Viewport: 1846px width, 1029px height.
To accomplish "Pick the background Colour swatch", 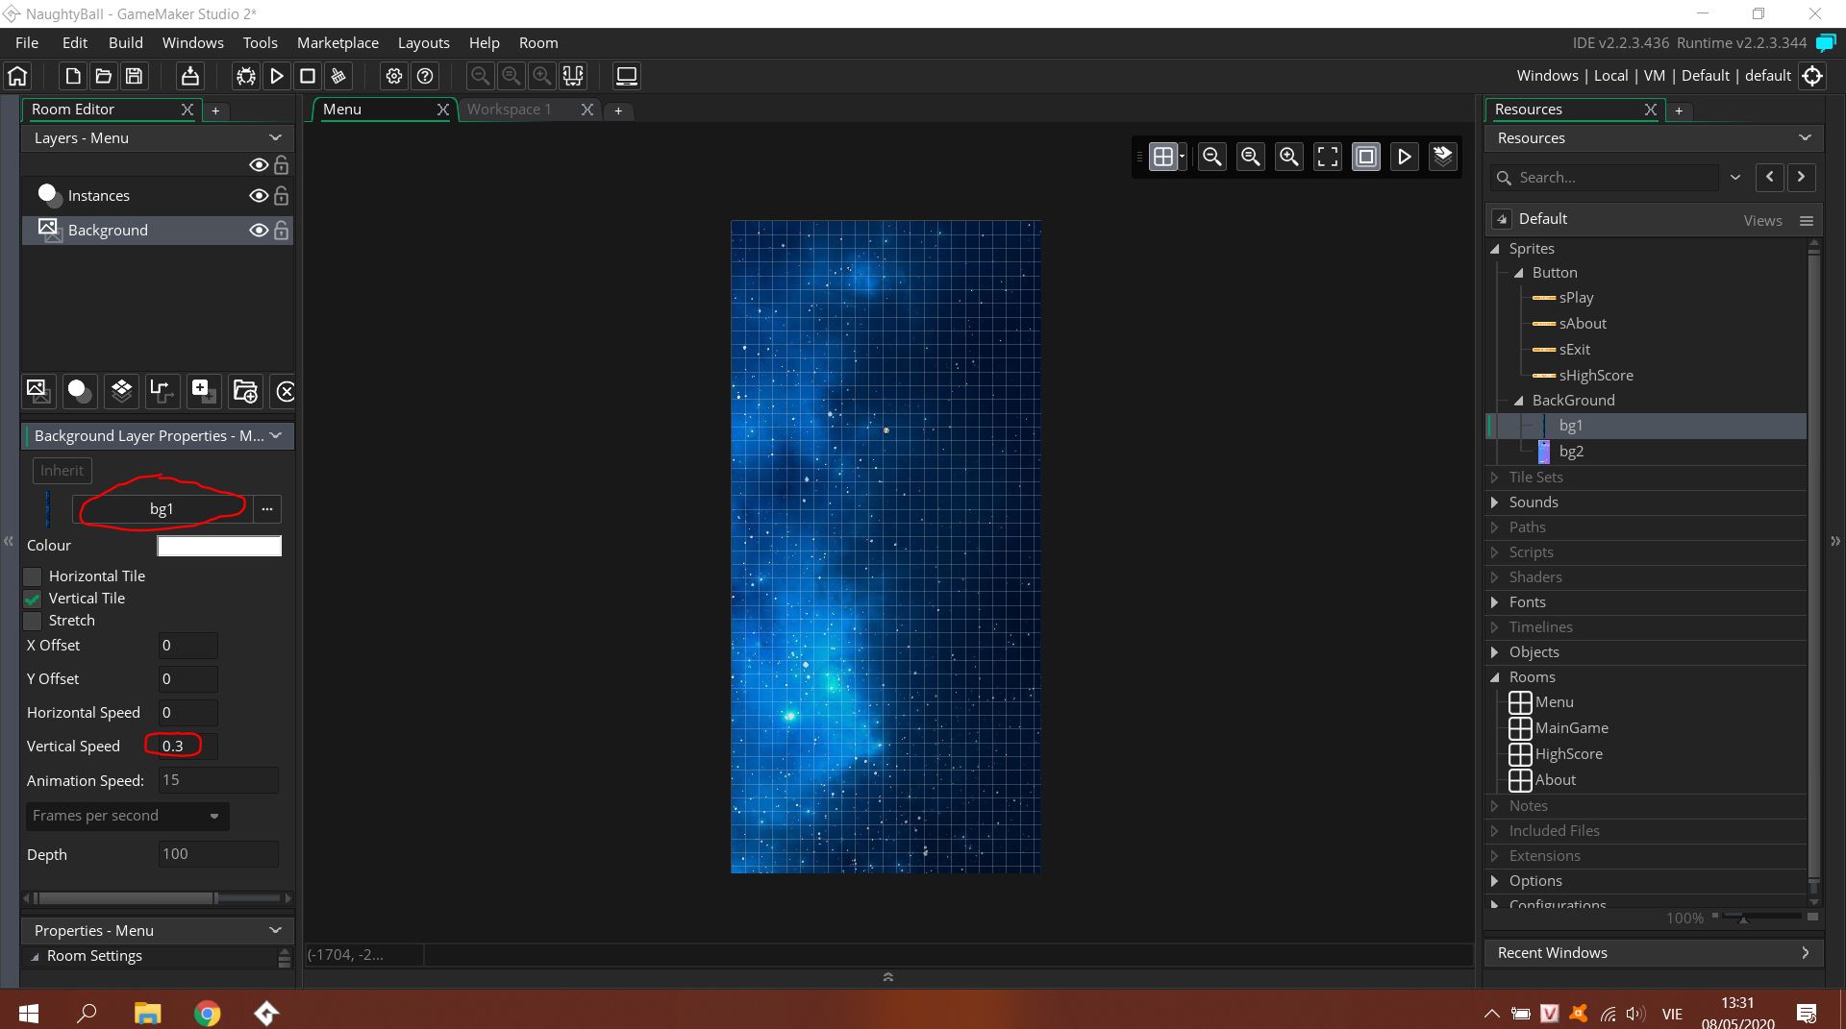I will [219, 546].
